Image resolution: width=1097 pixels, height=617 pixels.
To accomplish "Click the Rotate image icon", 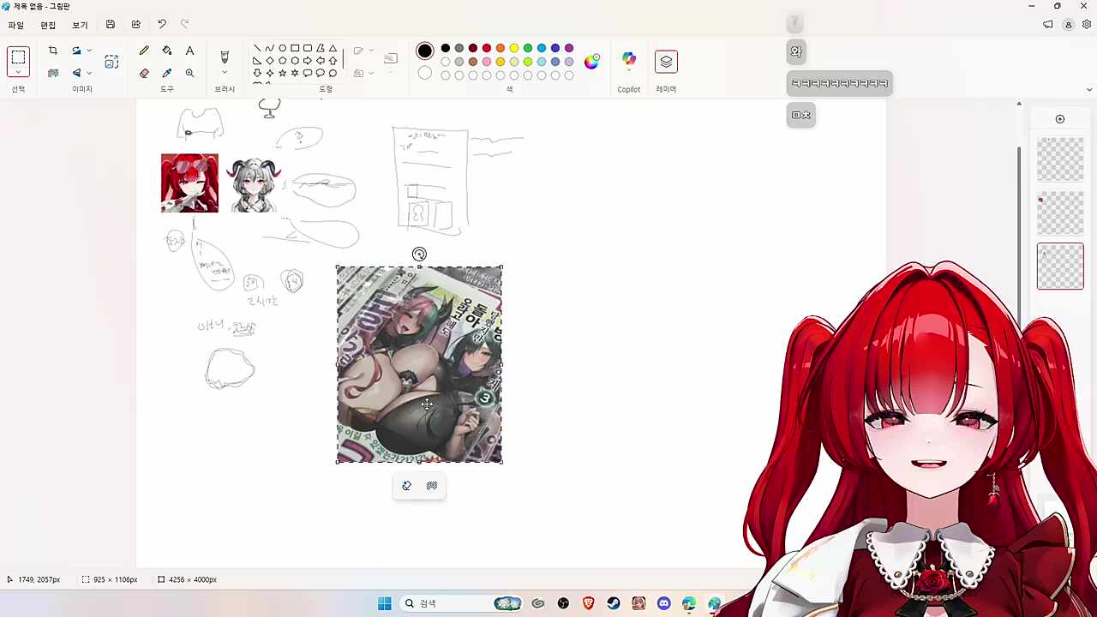I will (x=76, y=51).
